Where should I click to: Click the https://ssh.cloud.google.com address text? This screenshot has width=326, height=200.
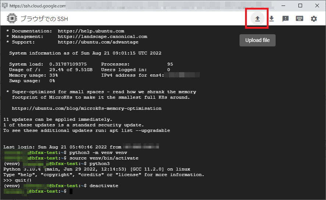(x=38, y=6)
